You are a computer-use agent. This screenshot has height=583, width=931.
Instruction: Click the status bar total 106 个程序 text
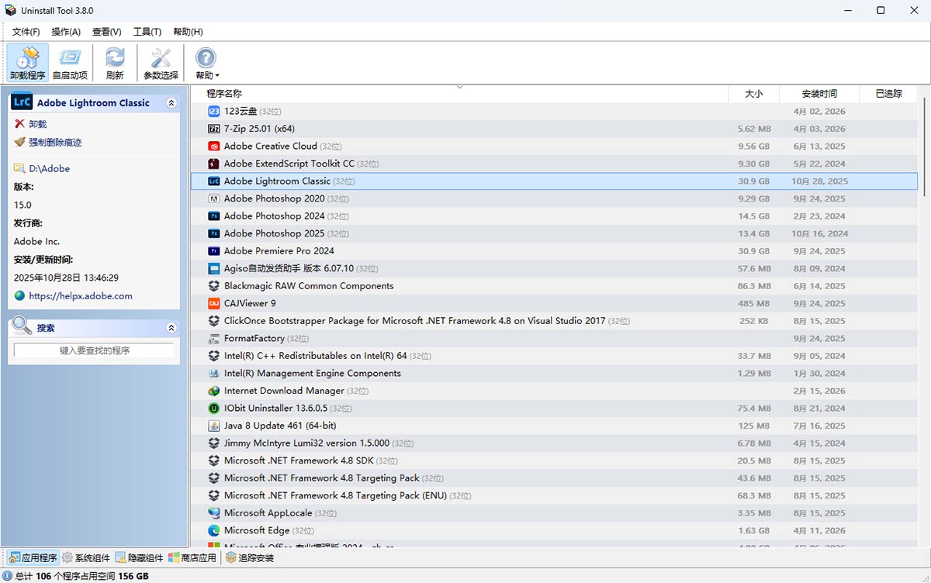pos(82,576)
